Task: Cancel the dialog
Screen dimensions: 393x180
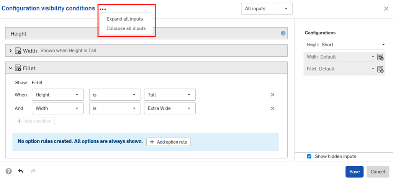Action: 378,172
